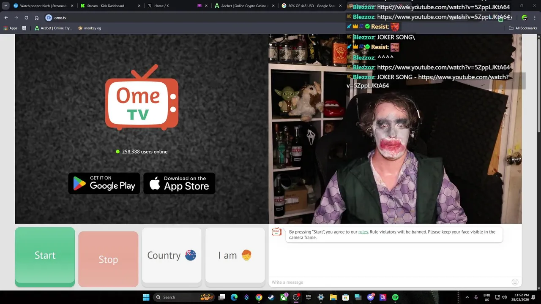Launch Microsoft Edge from the taskbar
The height and width of the screenshot is (304, 541).
pos(234,297)
